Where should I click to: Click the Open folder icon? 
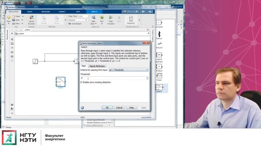coord(13,16)
